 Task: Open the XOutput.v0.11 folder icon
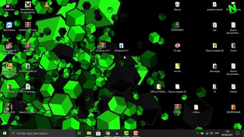pos(121,46)
